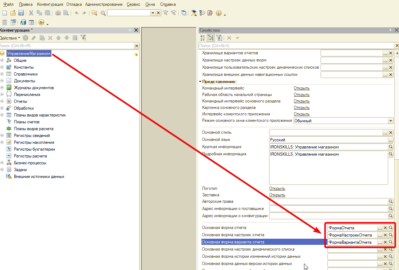Click the Update database configuration icon
The width and height of the screenshot is (399, 270).
click(23, 22)
